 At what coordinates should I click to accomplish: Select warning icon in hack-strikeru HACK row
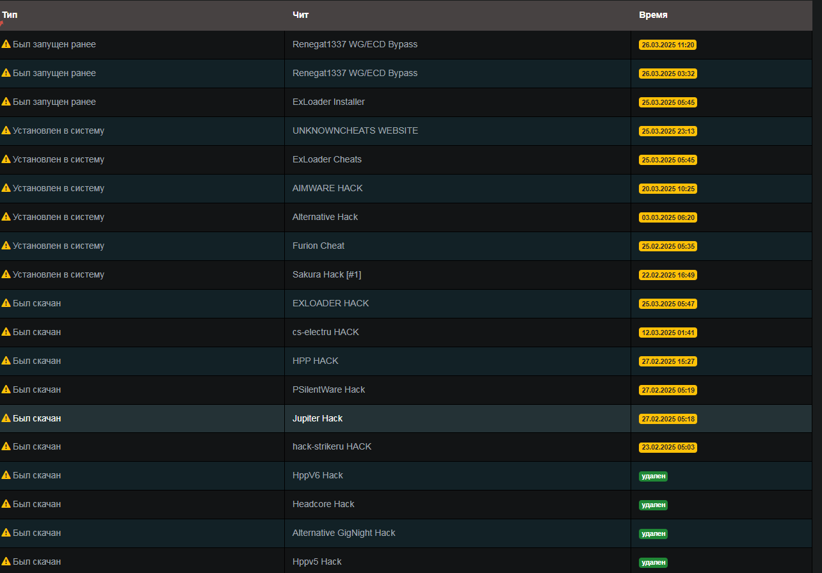point(6,446)
